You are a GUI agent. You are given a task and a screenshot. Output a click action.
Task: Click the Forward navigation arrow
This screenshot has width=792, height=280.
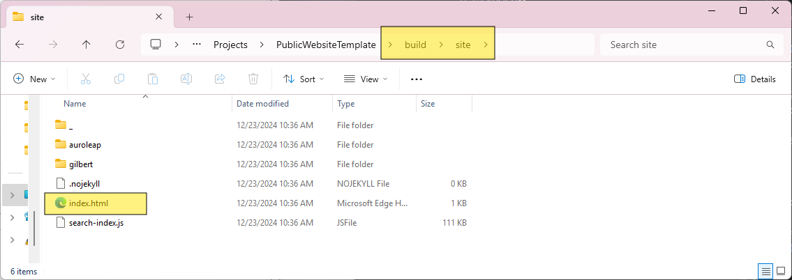pos(53,45)
